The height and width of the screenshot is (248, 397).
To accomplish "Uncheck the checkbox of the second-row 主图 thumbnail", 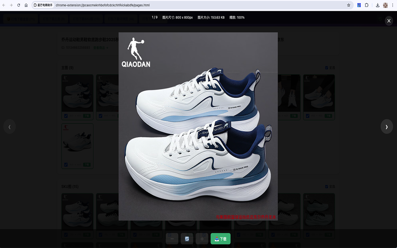I will [x=66, y=165].
